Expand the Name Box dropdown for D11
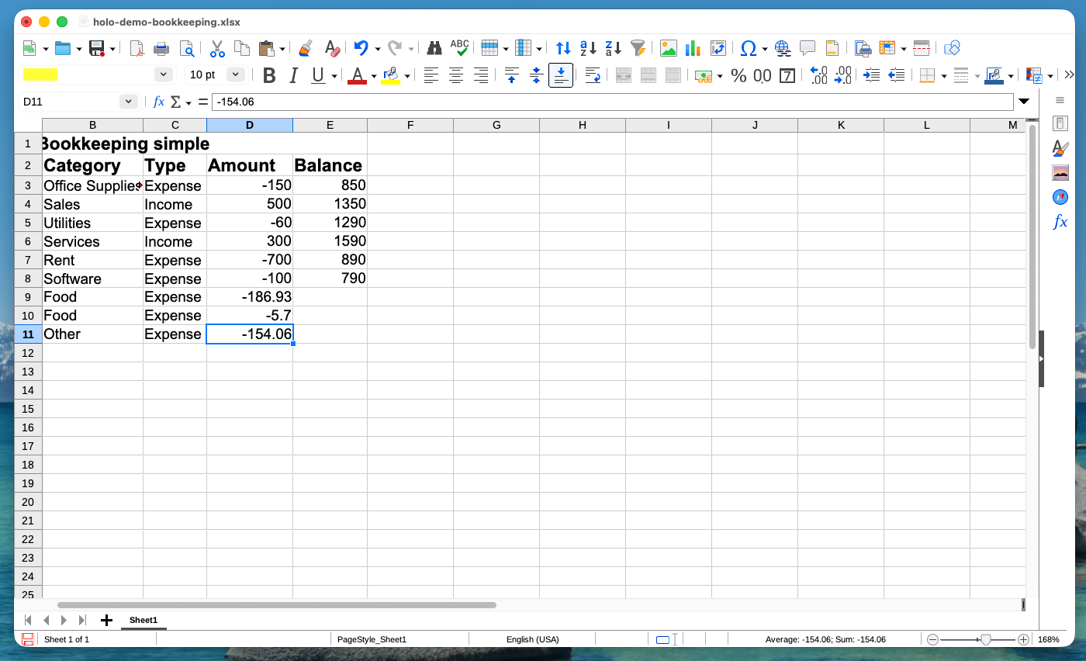Screen dimensions: 1086x661 pos(128,102)
